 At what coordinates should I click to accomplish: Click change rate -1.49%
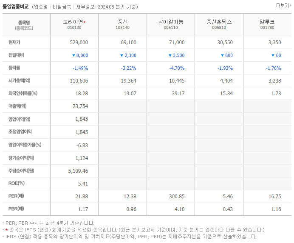(x=80, y=68)
